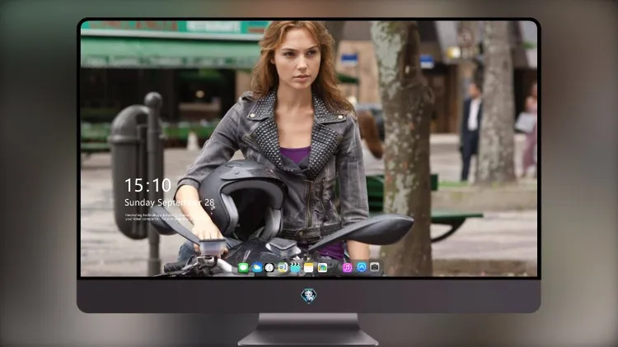This screenshot has width=618, height=347.
Task: Launch the Weather app from the dock
Action: 256,268
